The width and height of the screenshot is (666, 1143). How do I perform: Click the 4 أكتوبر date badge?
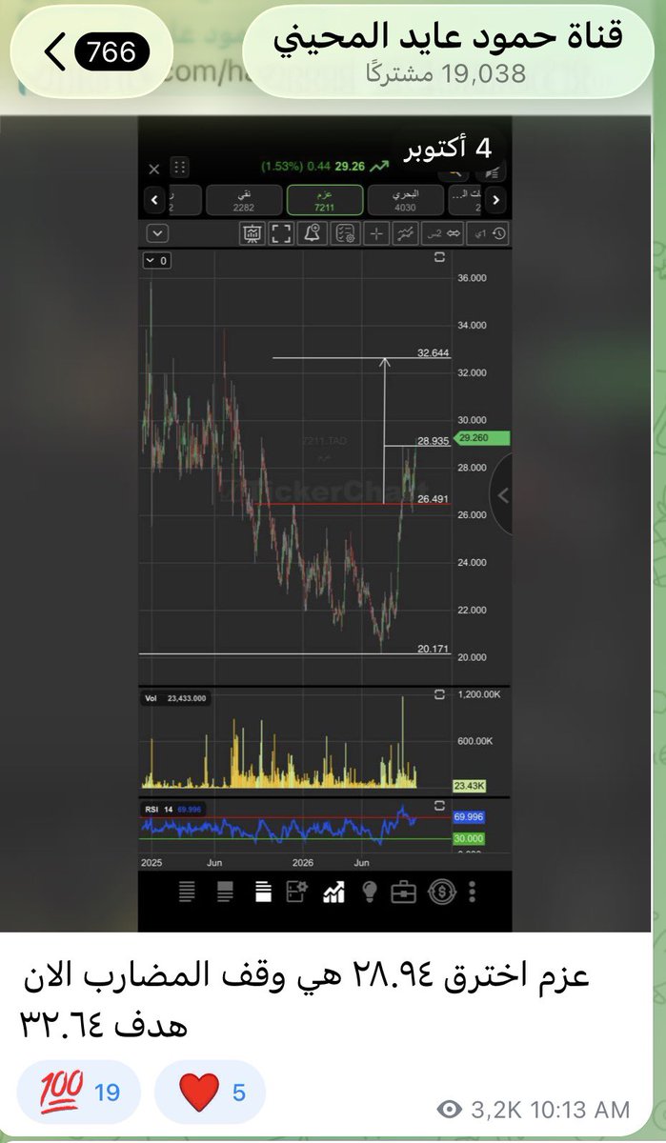click(450, 148)
